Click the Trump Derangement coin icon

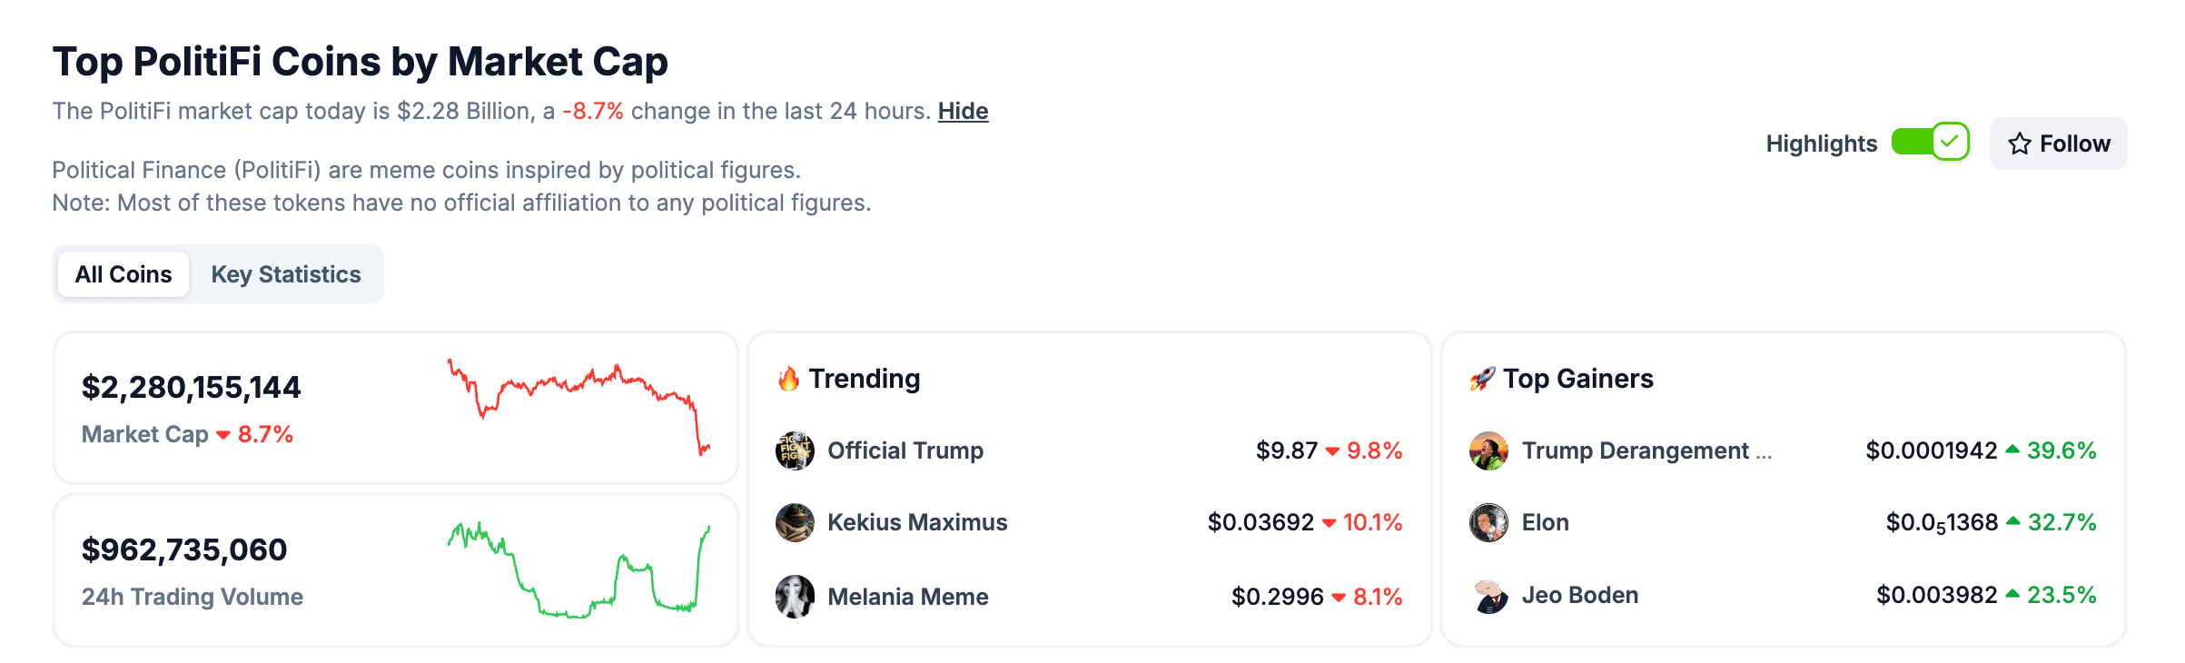coord(1488,450)
